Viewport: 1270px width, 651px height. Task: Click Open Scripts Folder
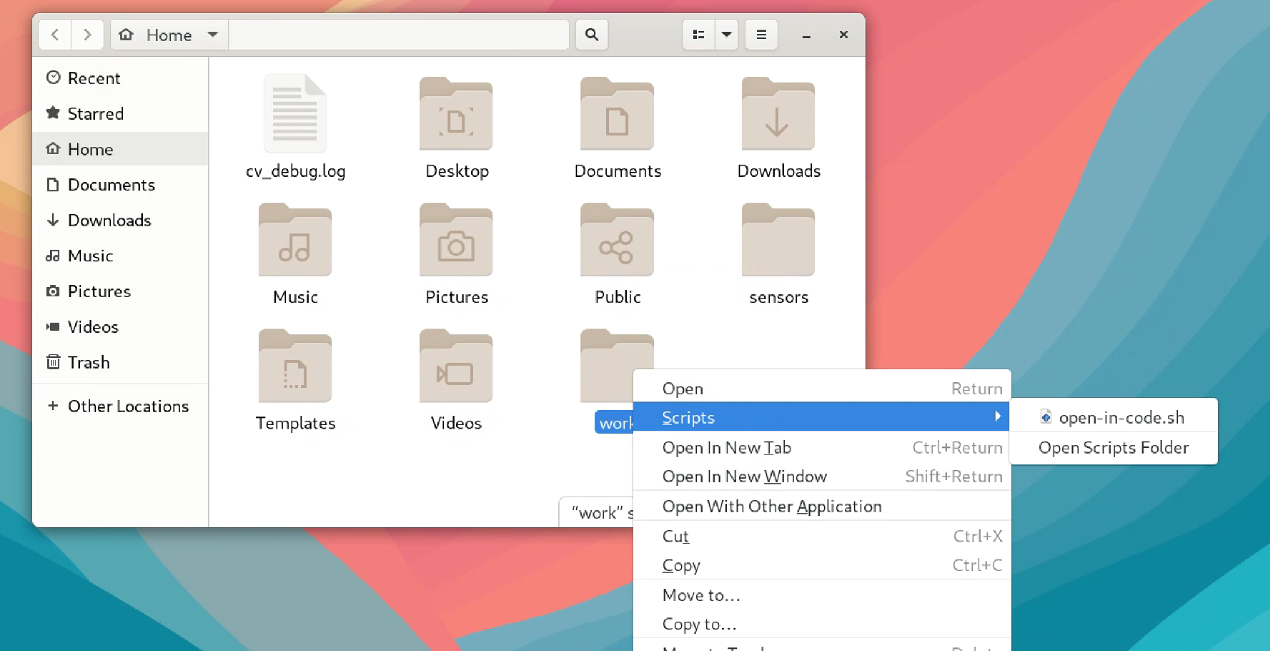pyautogui.click(x=1113, y=448)
